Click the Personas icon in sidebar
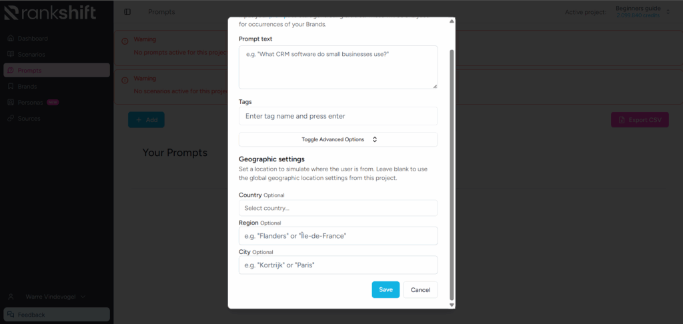The width and height of the screenshot is (683, 324). 11,103
